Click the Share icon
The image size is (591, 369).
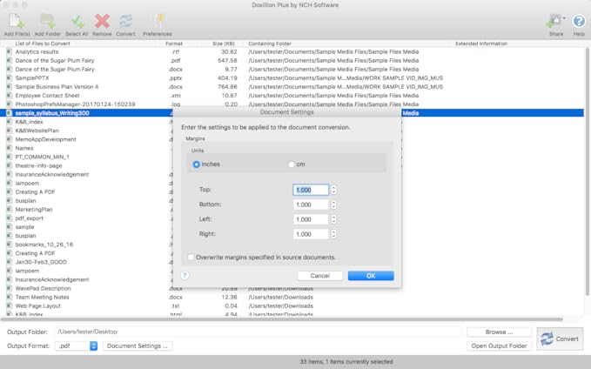pyautogui.click(x=555, y=23)
